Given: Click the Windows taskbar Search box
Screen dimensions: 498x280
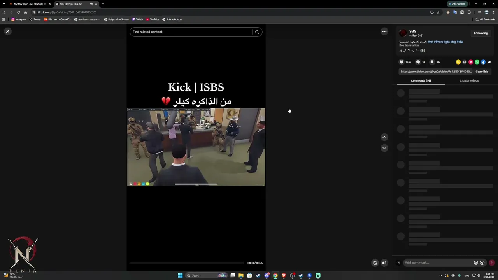Looking at the screenshot, I should [207, 275].
